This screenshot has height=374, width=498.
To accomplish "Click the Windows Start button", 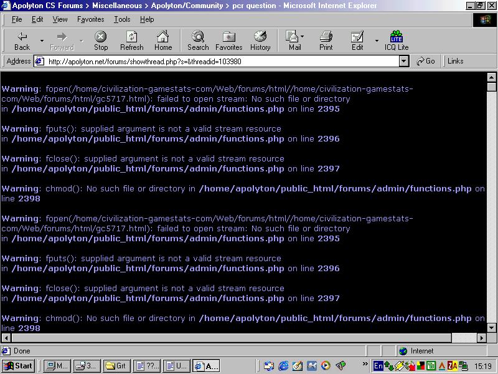I will pyautogui.click(x=18, y=366).
